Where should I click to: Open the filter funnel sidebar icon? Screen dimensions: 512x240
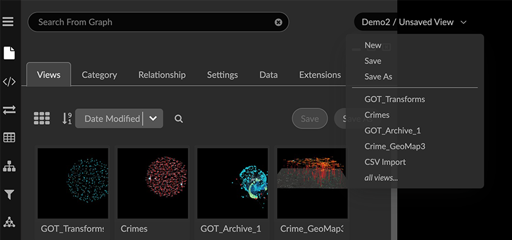tap(9, 195)
